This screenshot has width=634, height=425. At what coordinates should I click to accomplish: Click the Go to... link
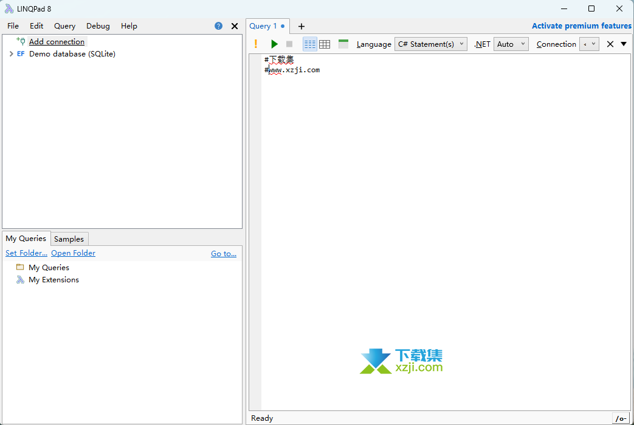(224, 253)
